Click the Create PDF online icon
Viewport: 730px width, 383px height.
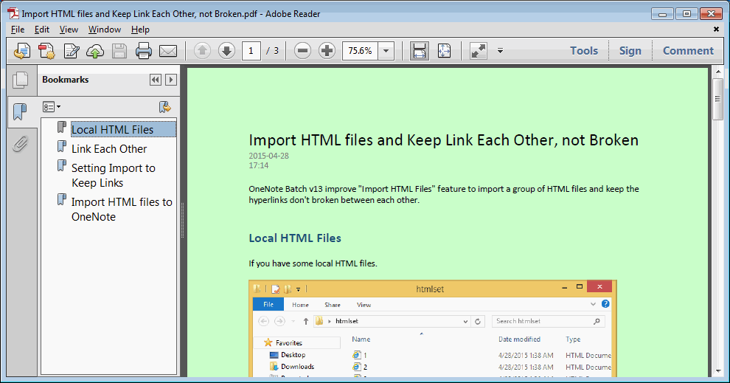tap(22, 51)
